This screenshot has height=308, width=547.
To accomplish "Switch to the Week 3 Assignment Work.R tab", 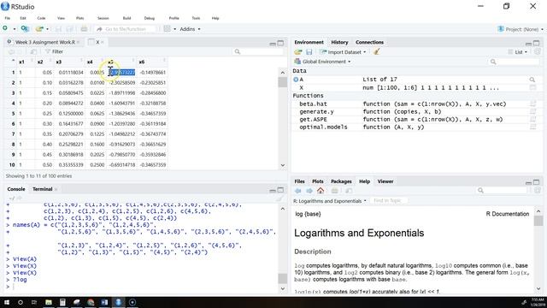I will 45,42.
